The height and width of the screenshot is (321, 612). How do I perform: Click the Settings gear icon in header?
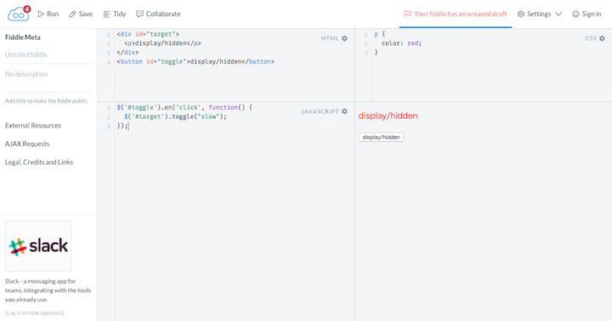coord(521,14)
